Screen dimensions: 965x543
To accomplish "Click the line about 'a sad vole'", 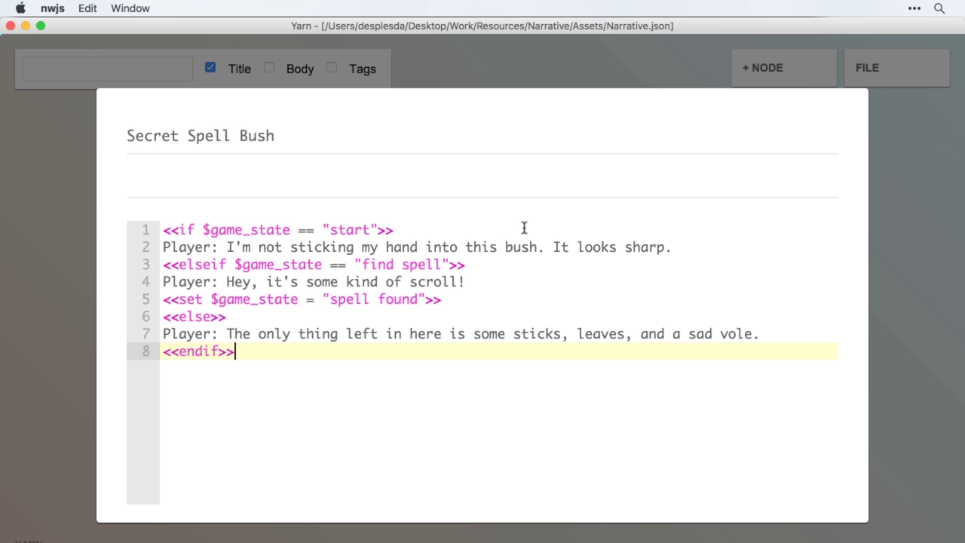I will (x=461, y=334).
